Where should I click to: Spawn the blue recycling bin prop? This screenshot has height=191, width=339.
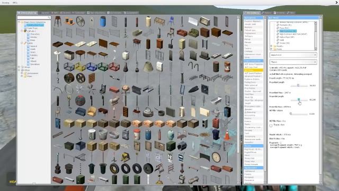tap(216, 134)
